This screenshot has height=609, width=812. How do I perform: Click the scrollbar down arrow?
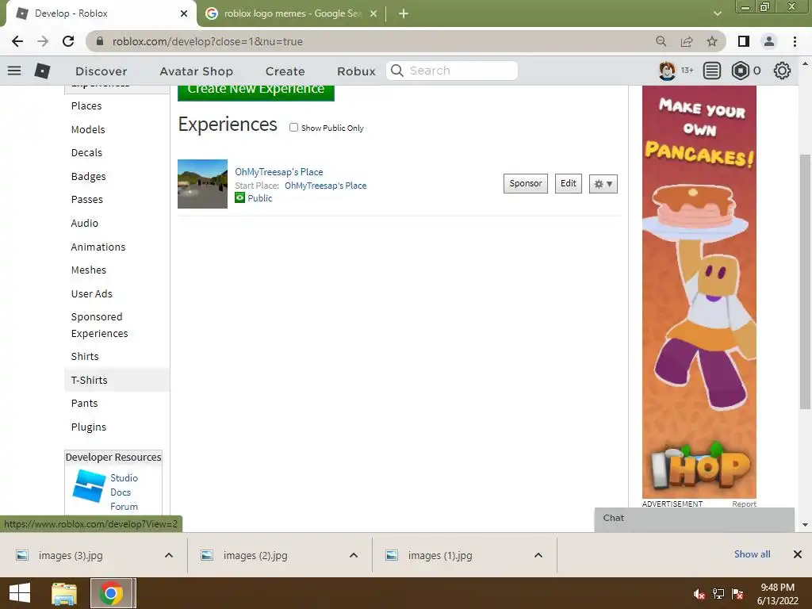805,525
